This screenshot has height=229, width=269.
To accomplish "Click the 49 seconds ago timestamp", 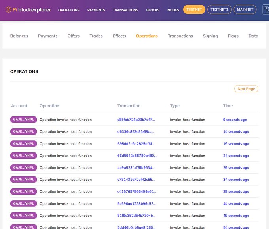I will click(x=236, y=216).
